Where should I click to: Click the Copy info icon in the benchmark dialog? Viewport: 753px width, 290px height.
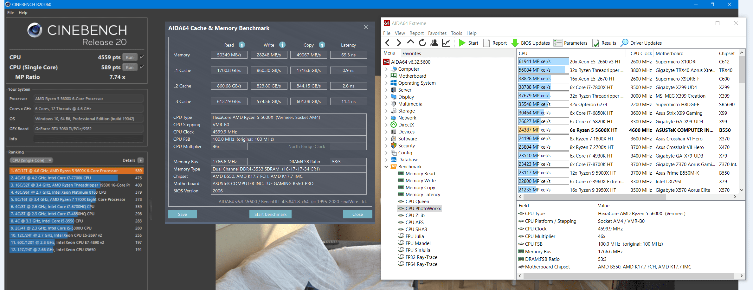pyautogui.click(x=322, y=45)
